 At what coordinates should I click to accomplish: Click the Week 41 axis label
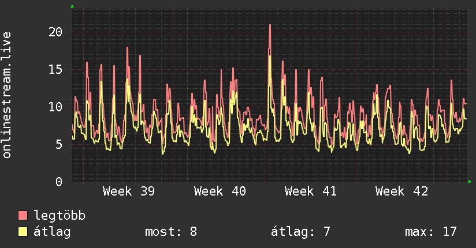pos(311,191)
